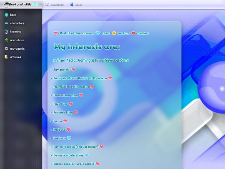The width and height of the screenshot is (225, 169).
Task: Select 'Magipoka' list text
Action: tap(60, 130)
